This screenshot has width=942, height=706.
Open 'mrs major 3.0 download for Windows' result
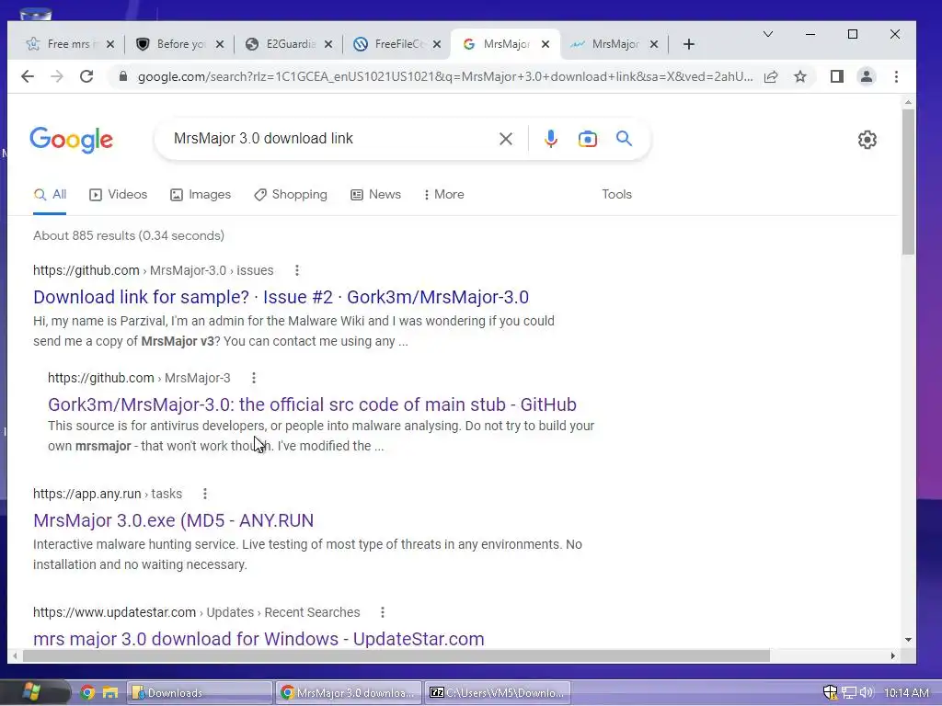(x=258, y=639)
